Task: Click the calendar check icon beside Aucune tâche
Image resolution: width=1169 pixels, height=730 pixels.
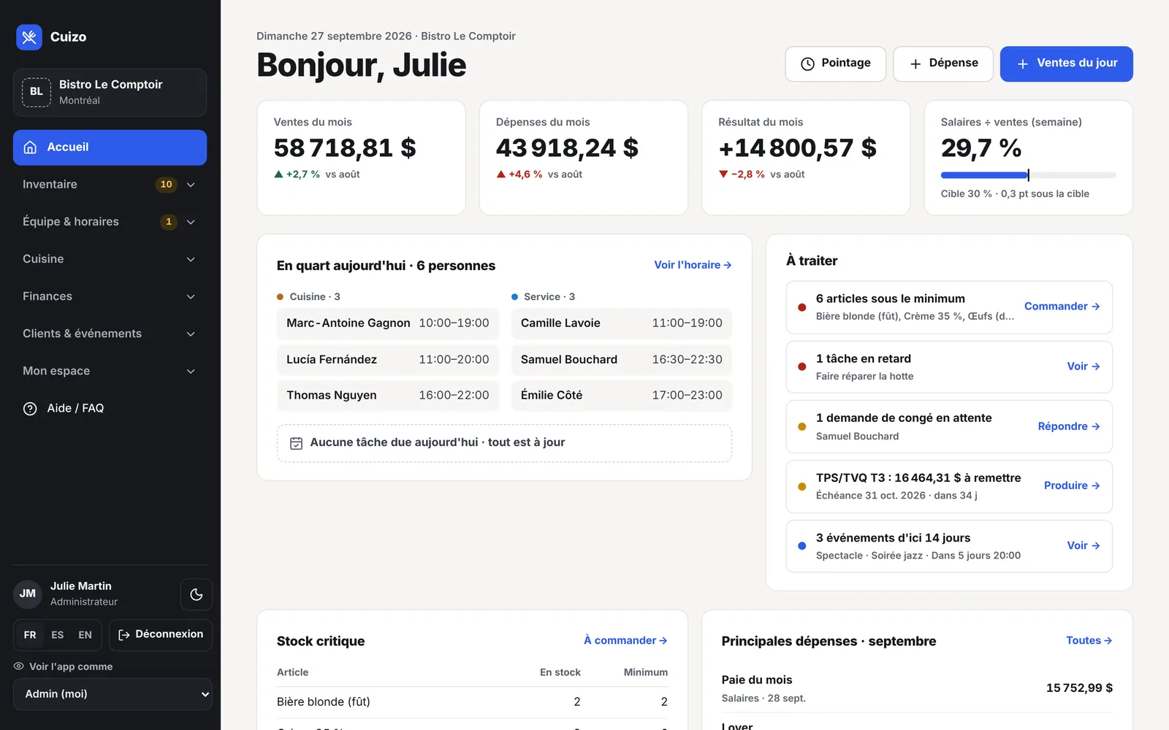Action: (297, 443)
